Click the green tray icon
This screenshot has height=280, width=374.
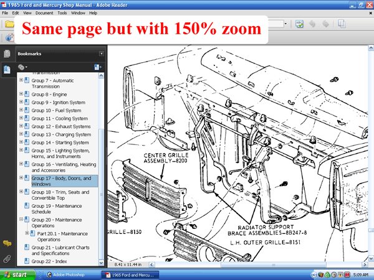pyautogui.click(x=327, y=275)
